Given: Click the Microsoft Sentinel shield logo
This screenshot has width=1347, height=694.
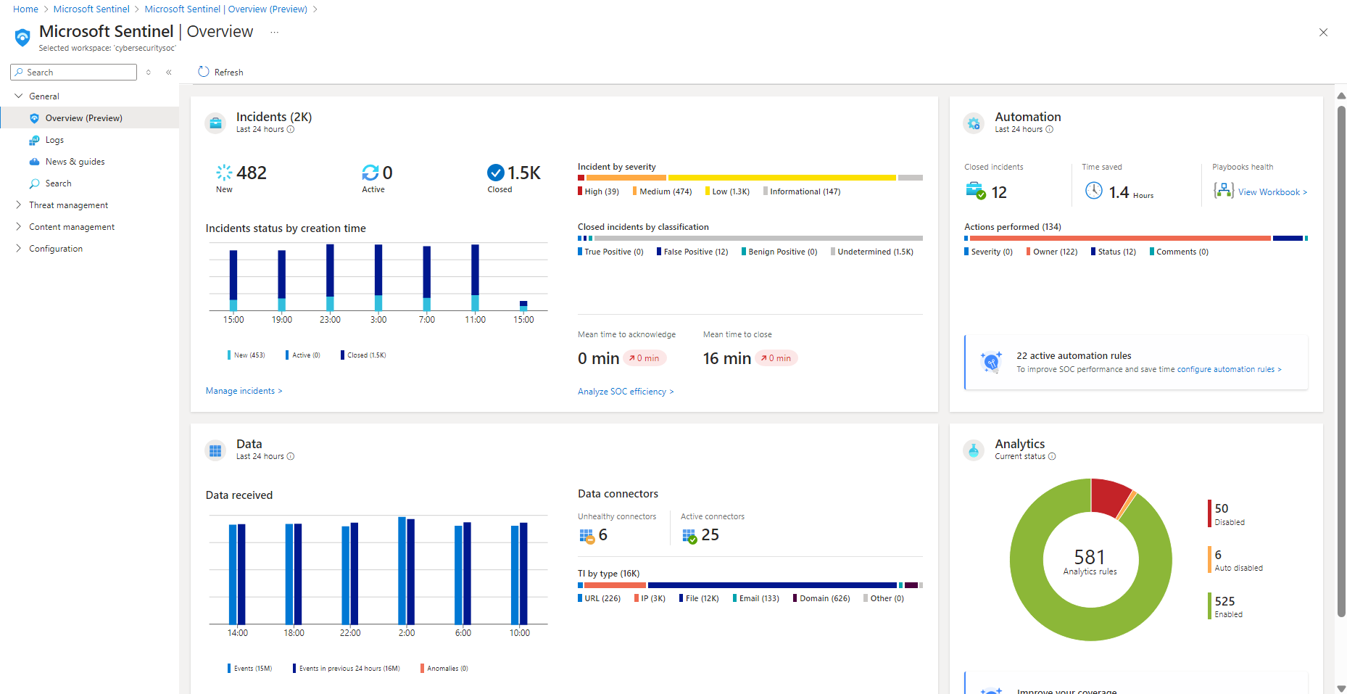Looking at the screenshot, I should pos(21,36).
